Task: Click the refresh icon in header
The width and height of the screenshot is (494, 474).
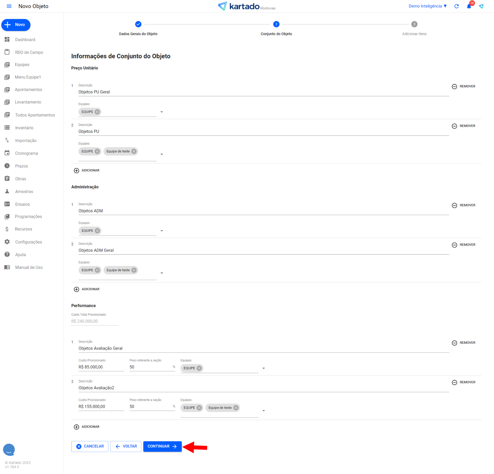Action: [456, 6]
